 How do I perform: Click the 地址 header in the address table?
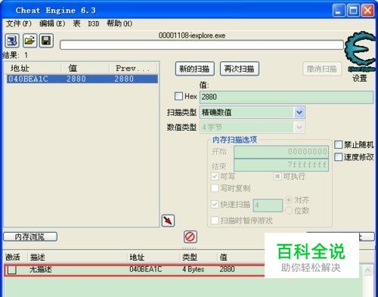137,258
